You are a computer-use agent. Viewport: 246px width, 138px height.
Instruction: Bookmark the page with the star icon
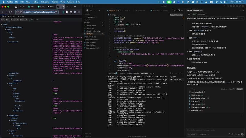[x=56, y=12]
